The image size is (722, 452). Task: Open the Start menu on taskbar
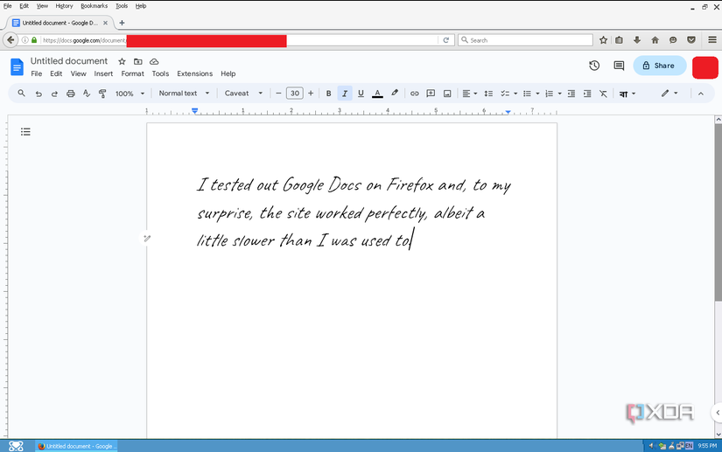point(16,446)
